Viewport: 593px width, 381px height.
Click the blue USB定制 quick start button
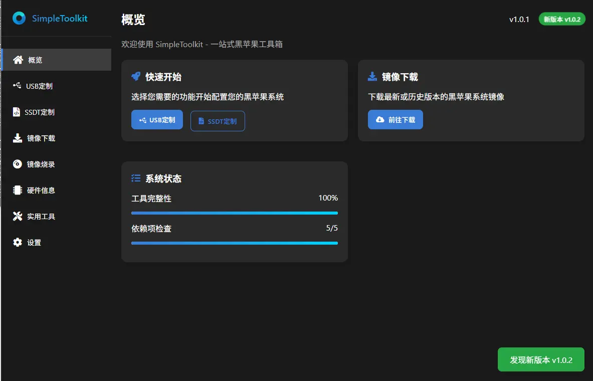tap(157, 119)
